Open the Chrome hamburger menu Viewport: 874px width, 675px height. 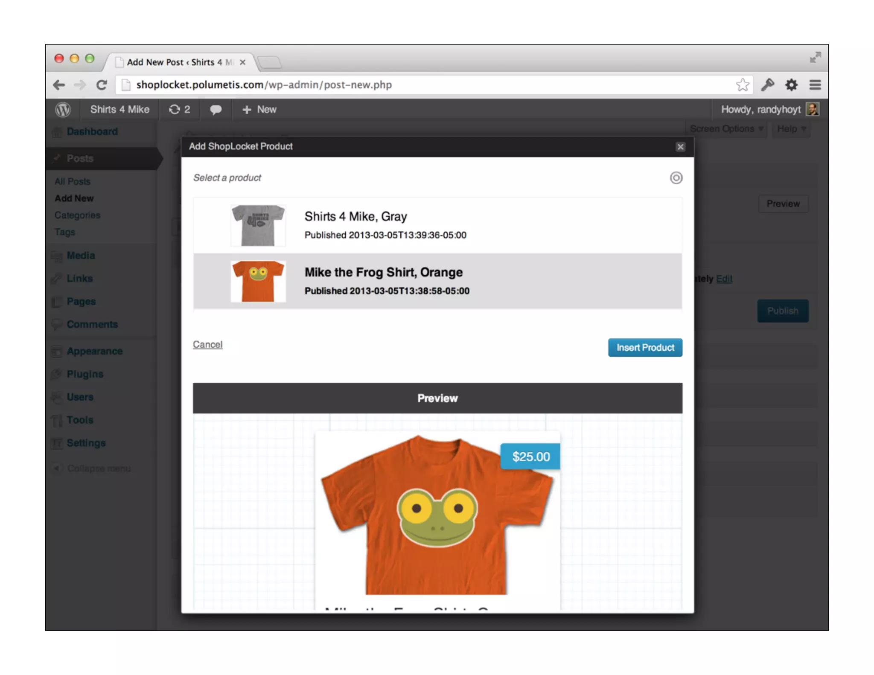[815, 84]
